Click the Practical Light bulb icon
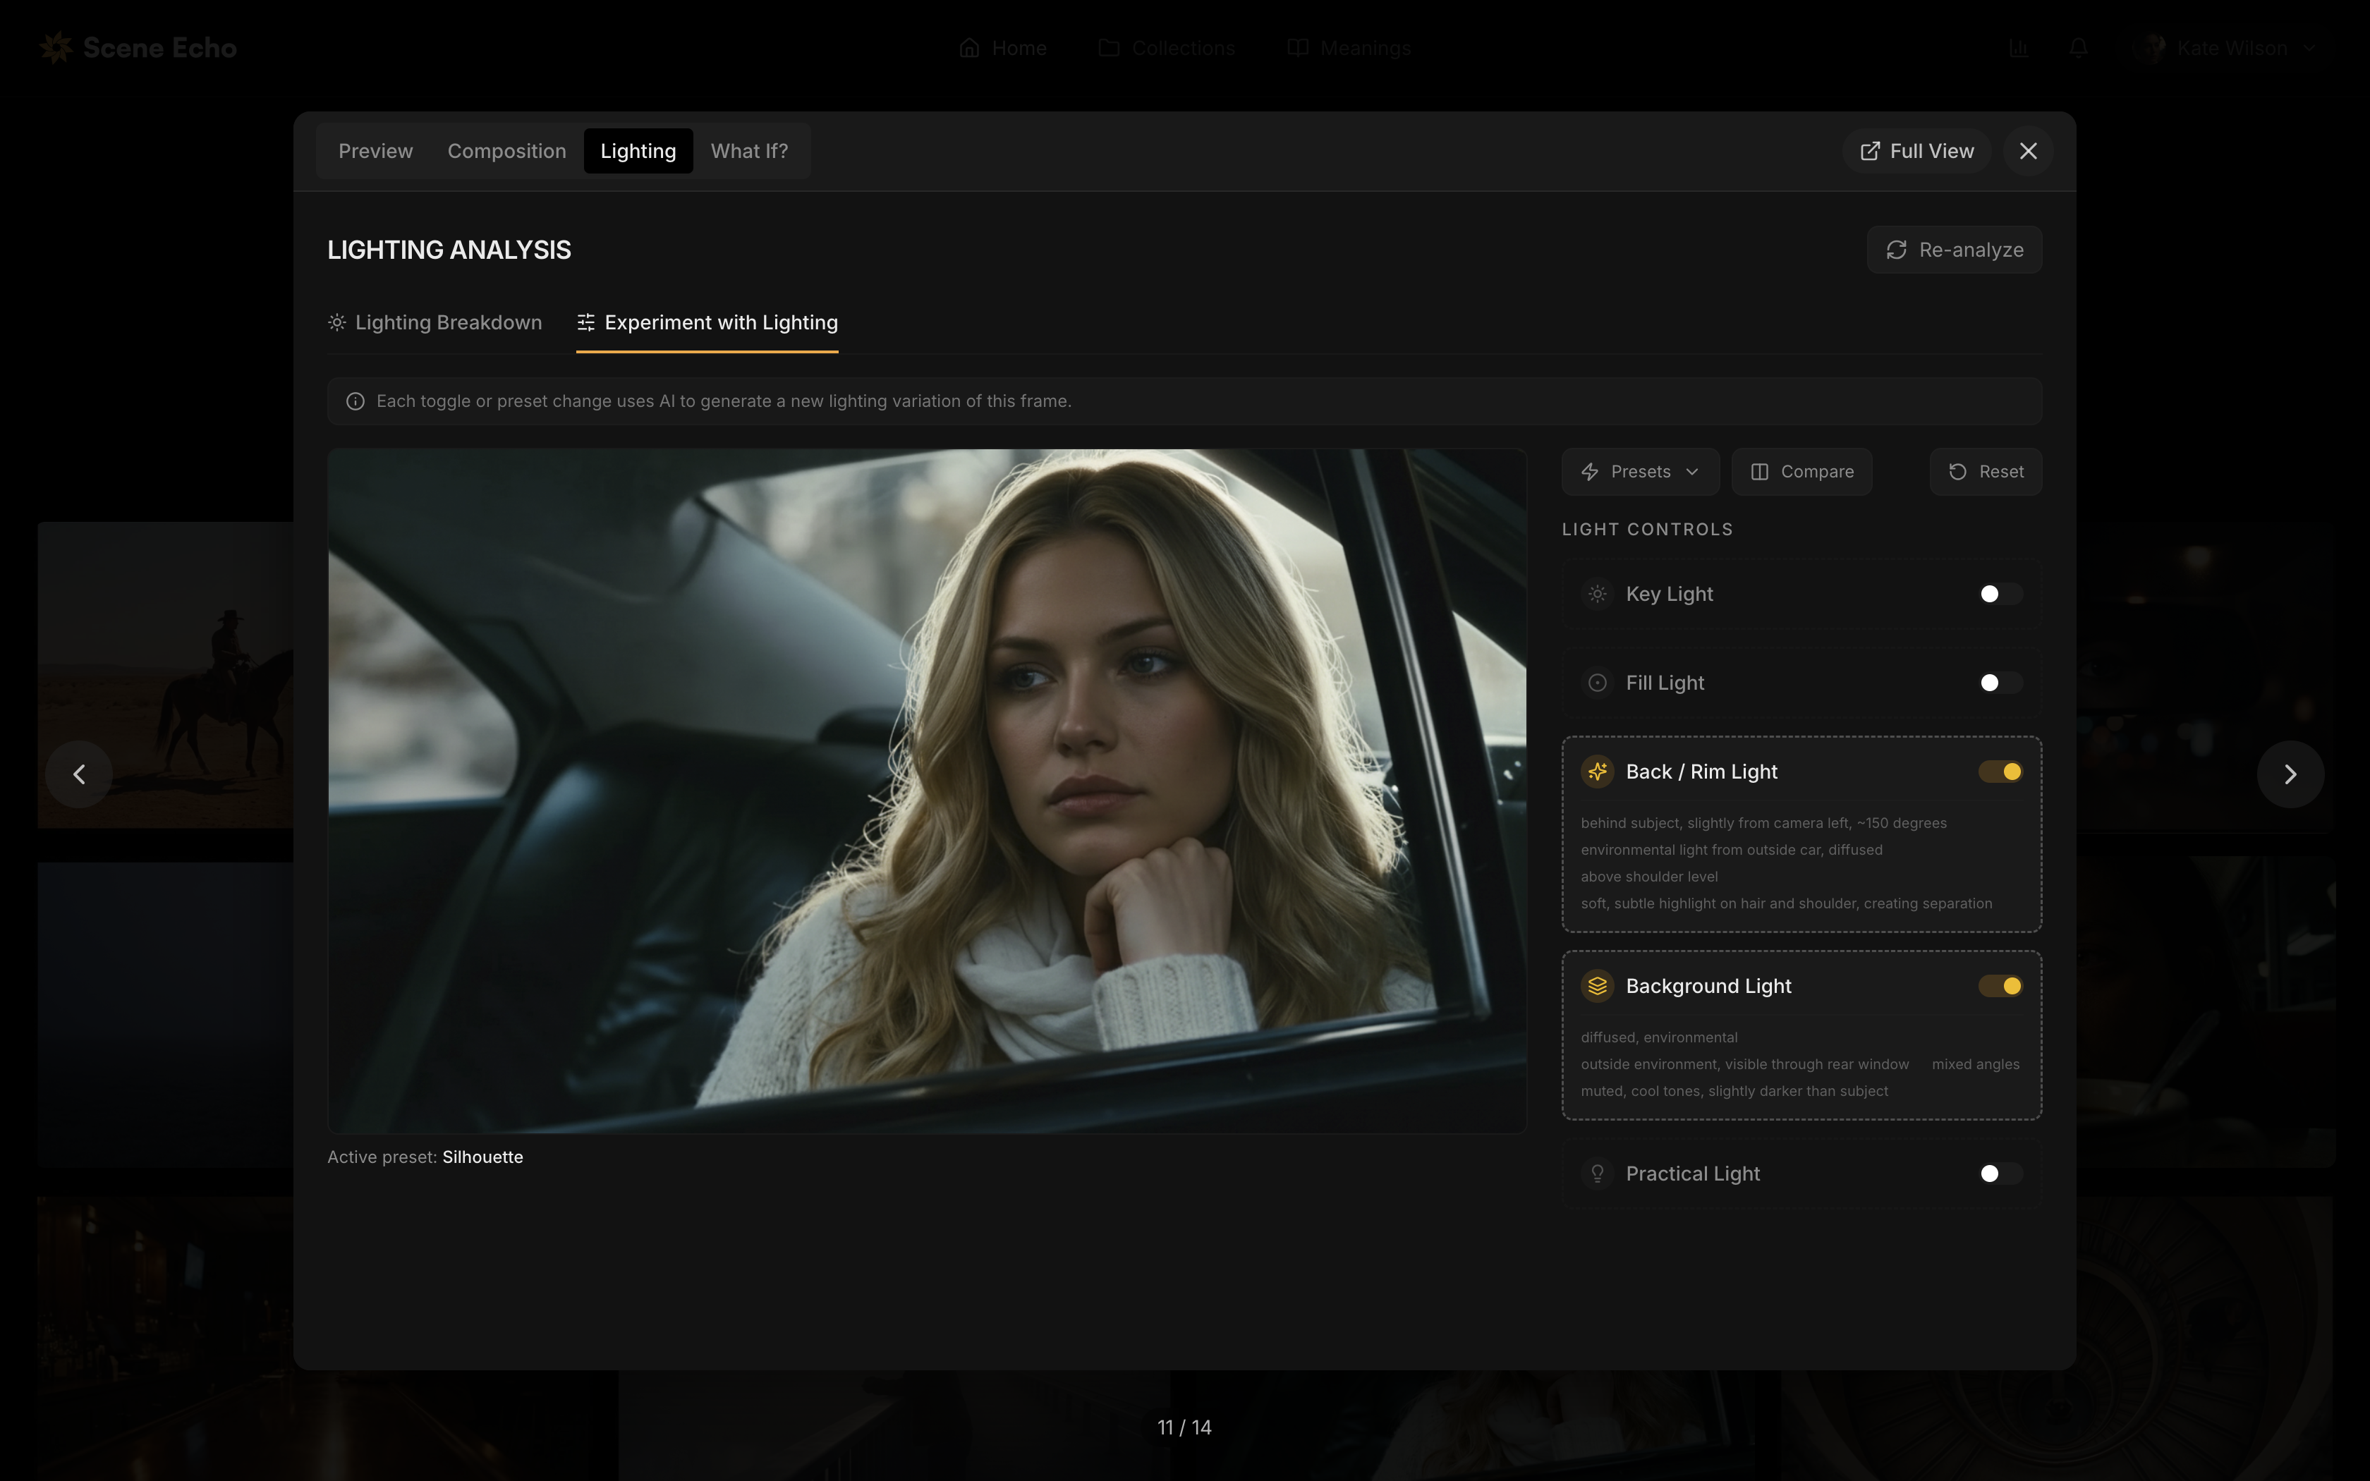This screenshot has height=1481, width=2370. click(x=1598, y=1174)
